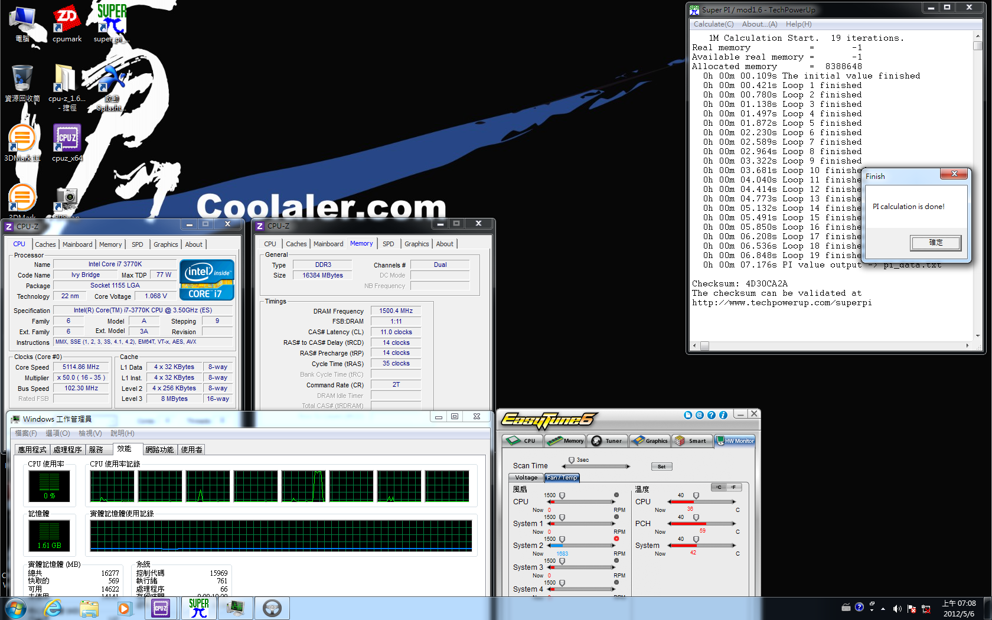This screenshot has height=620, width=992.
Task: Open Task Manager 說明(H) menu
Action: [x=122, y=433]
